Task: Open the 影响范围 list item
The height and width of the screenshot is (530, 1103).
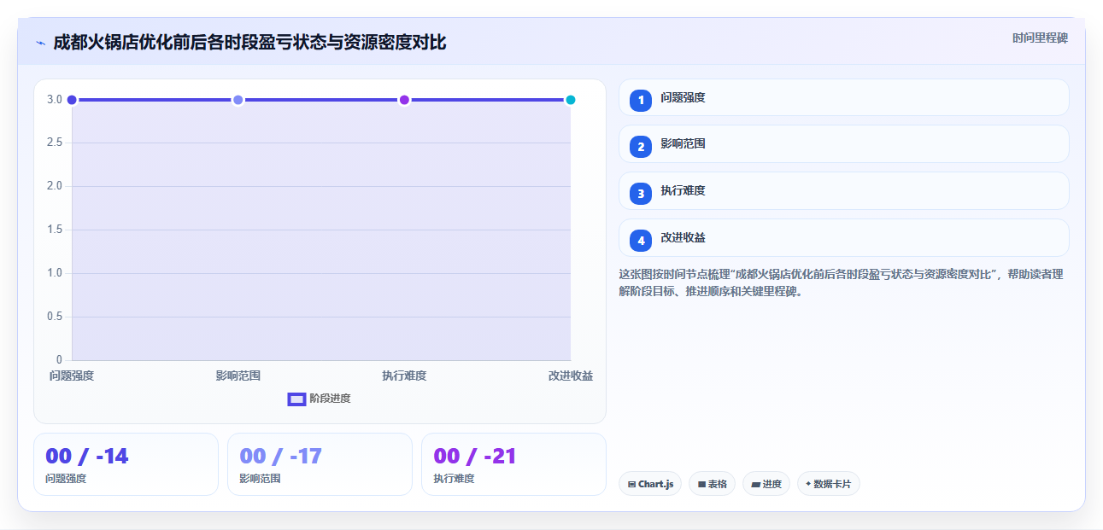Action: pos(843,143)
